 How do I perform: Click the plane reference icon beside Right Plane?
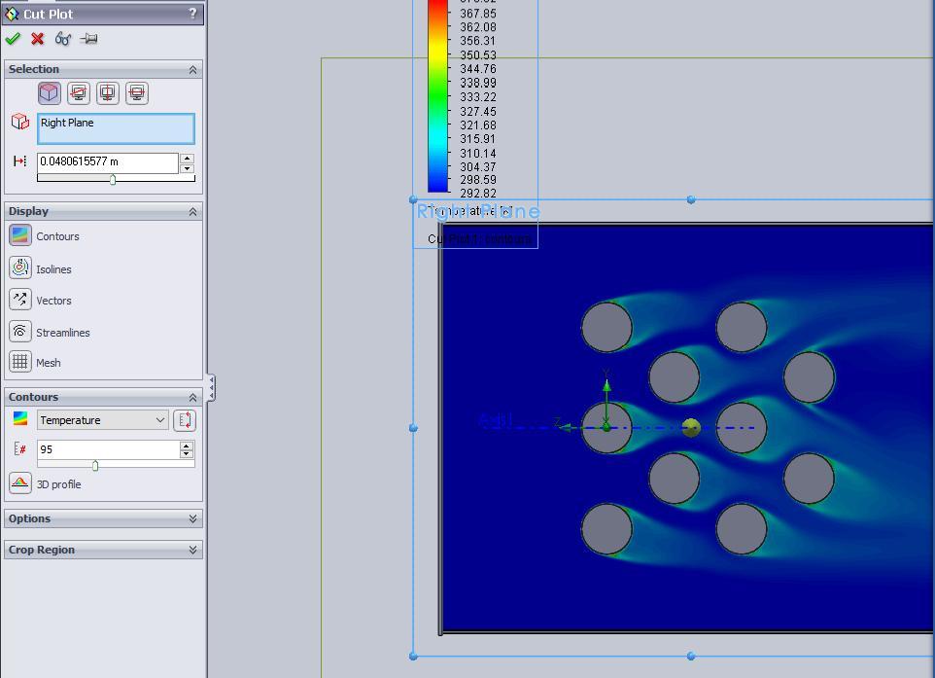(x=20, y=122)
